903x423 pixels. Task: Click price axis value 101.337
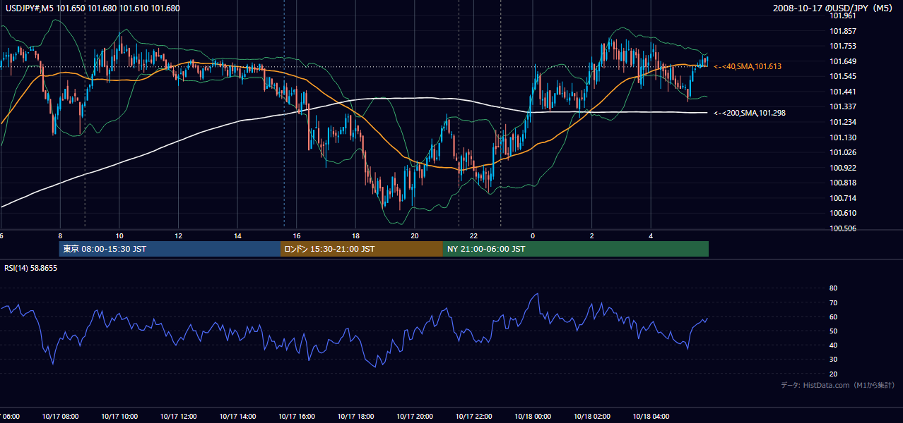coord(843,106)
